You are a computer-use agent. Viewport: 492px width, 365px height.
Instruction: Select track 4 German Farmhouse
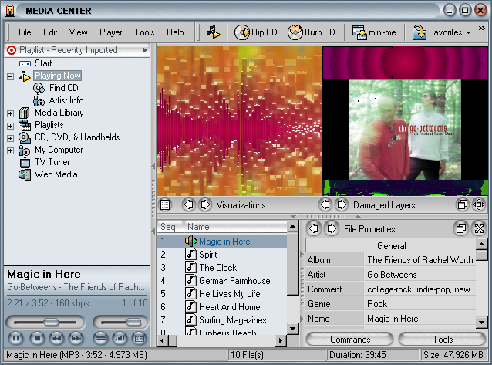click(x=221, y=281)
